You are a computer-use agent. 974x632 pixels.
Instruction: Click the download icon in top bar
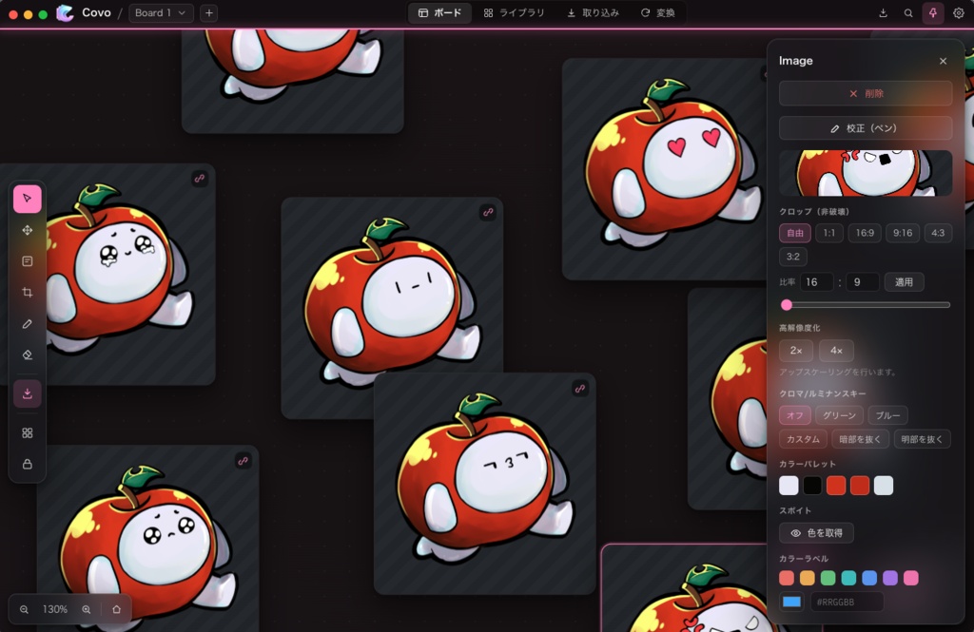click(x=883, y=13)
